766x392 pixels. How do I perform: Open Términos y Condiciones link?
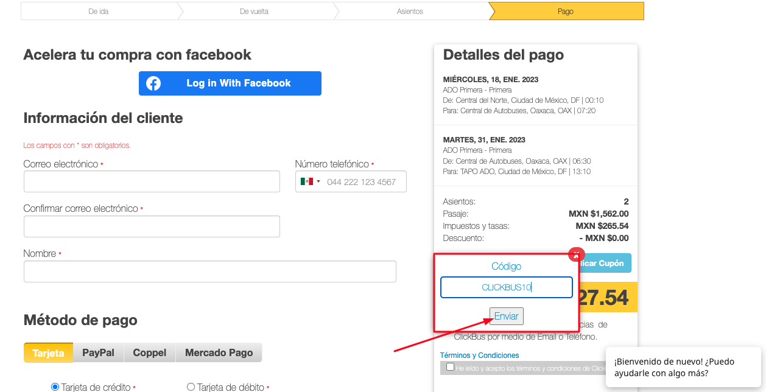480,355
